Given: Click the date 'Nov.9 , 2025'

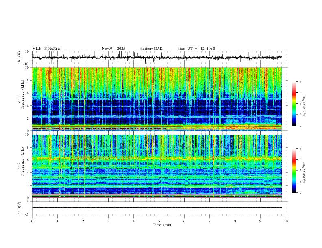Looking at the screenshot, I should [113, 49].
